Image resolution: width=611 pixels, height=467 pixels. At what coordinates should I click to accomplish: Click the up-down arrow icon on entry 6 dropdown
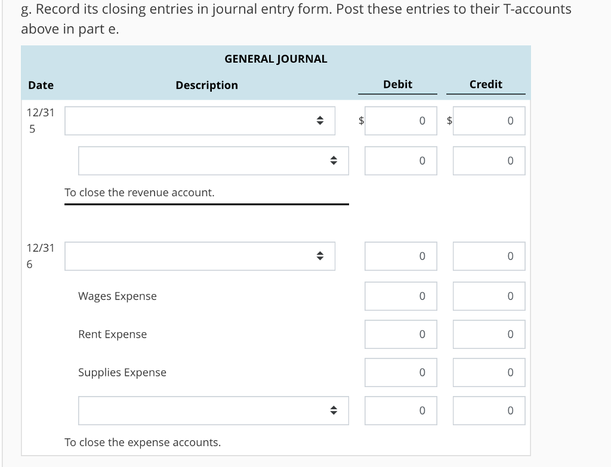pyautogui.click(x=320, y=256)
